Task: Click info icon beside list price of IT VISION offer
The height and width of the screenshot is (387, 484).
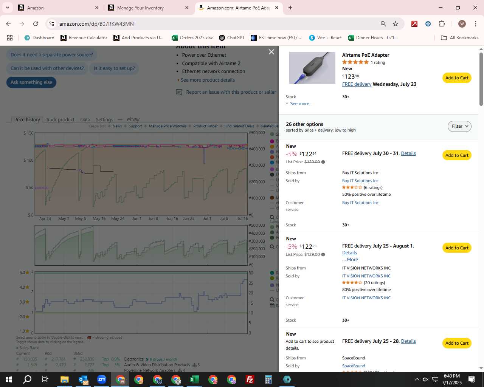Action: click(x=323, y=254)
